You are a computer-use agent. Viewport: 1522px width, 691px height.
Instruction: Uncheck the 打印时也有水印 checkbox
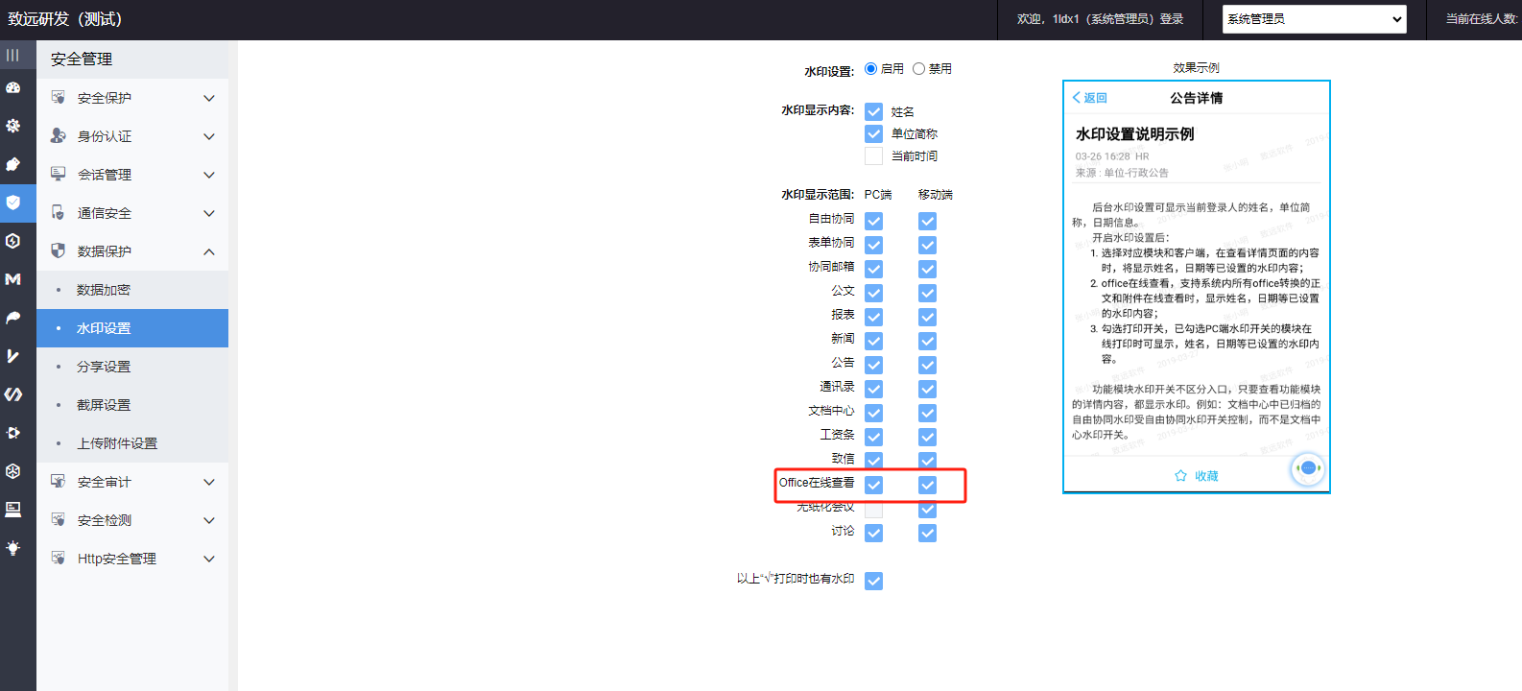[873, 581]
